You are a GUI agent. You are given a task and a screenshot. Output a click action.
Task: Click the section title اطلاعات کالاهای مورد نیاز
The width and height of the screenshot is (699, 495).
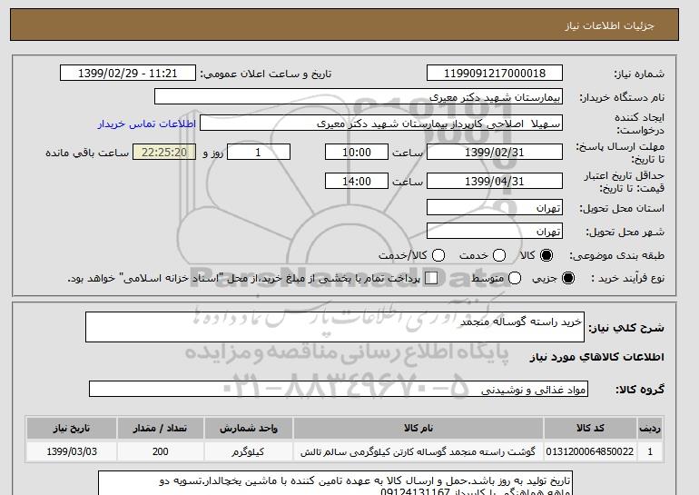(596, 357)
